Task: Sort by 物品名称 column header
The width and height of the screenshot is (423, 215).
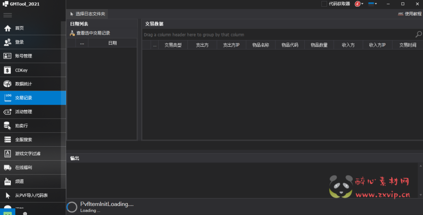Action: tap(261, 45)
